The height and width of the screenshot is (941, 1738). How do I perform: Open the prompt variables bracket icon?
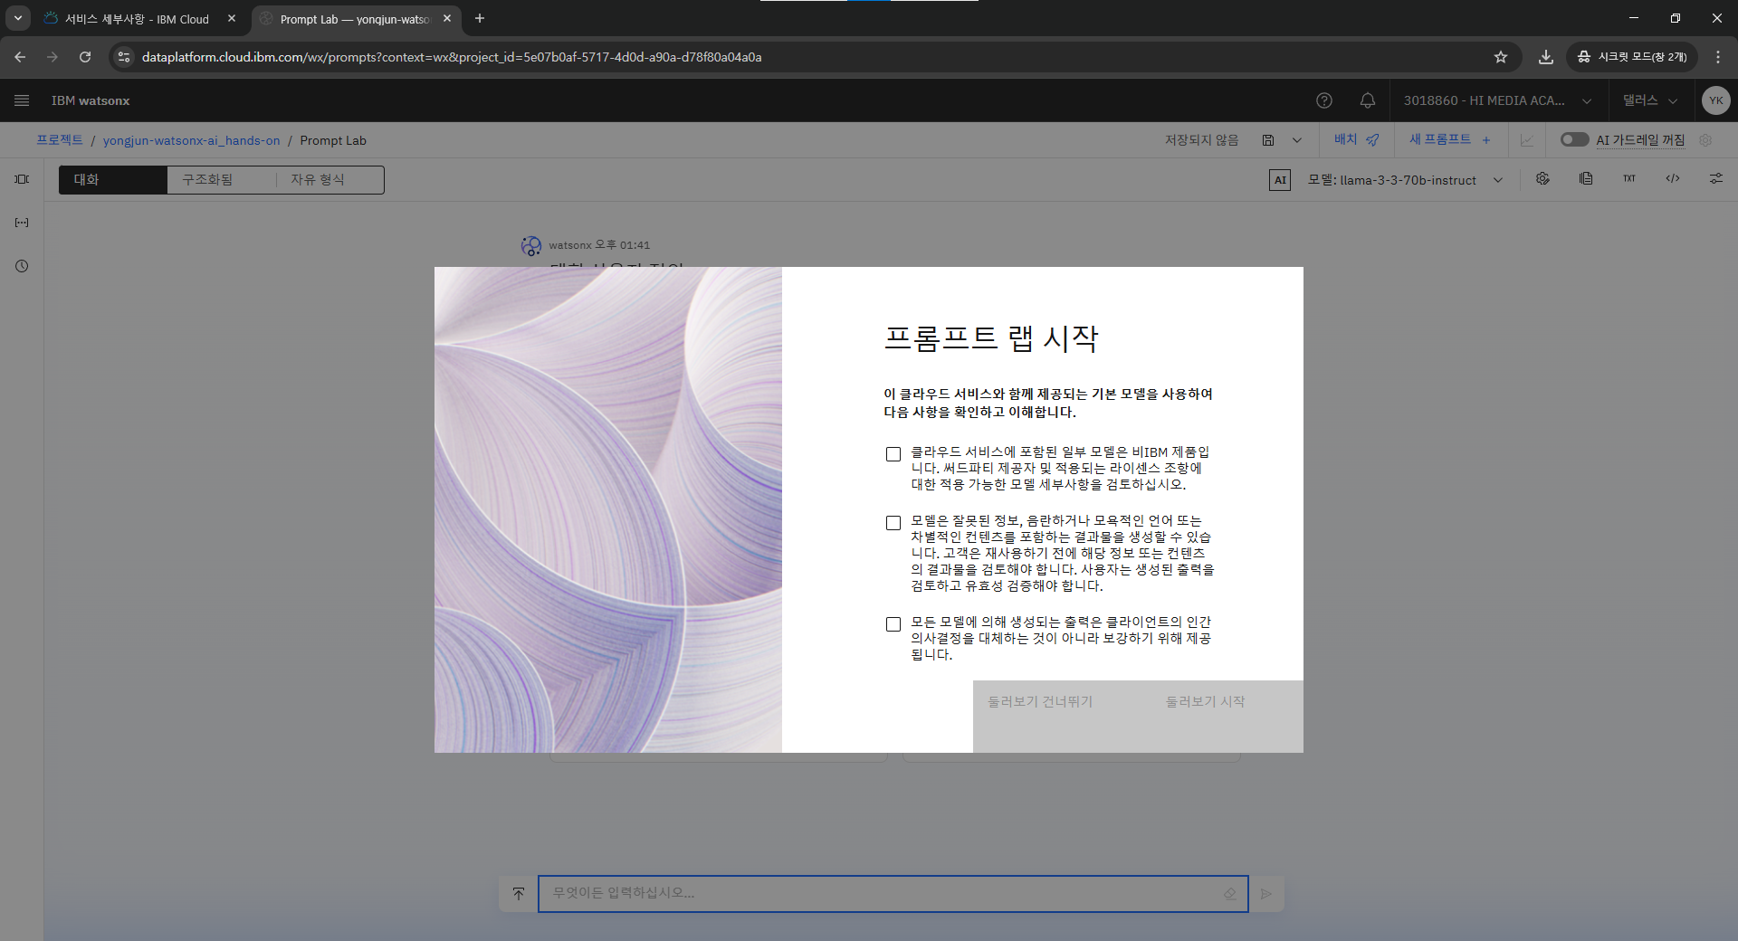[22, 223]
